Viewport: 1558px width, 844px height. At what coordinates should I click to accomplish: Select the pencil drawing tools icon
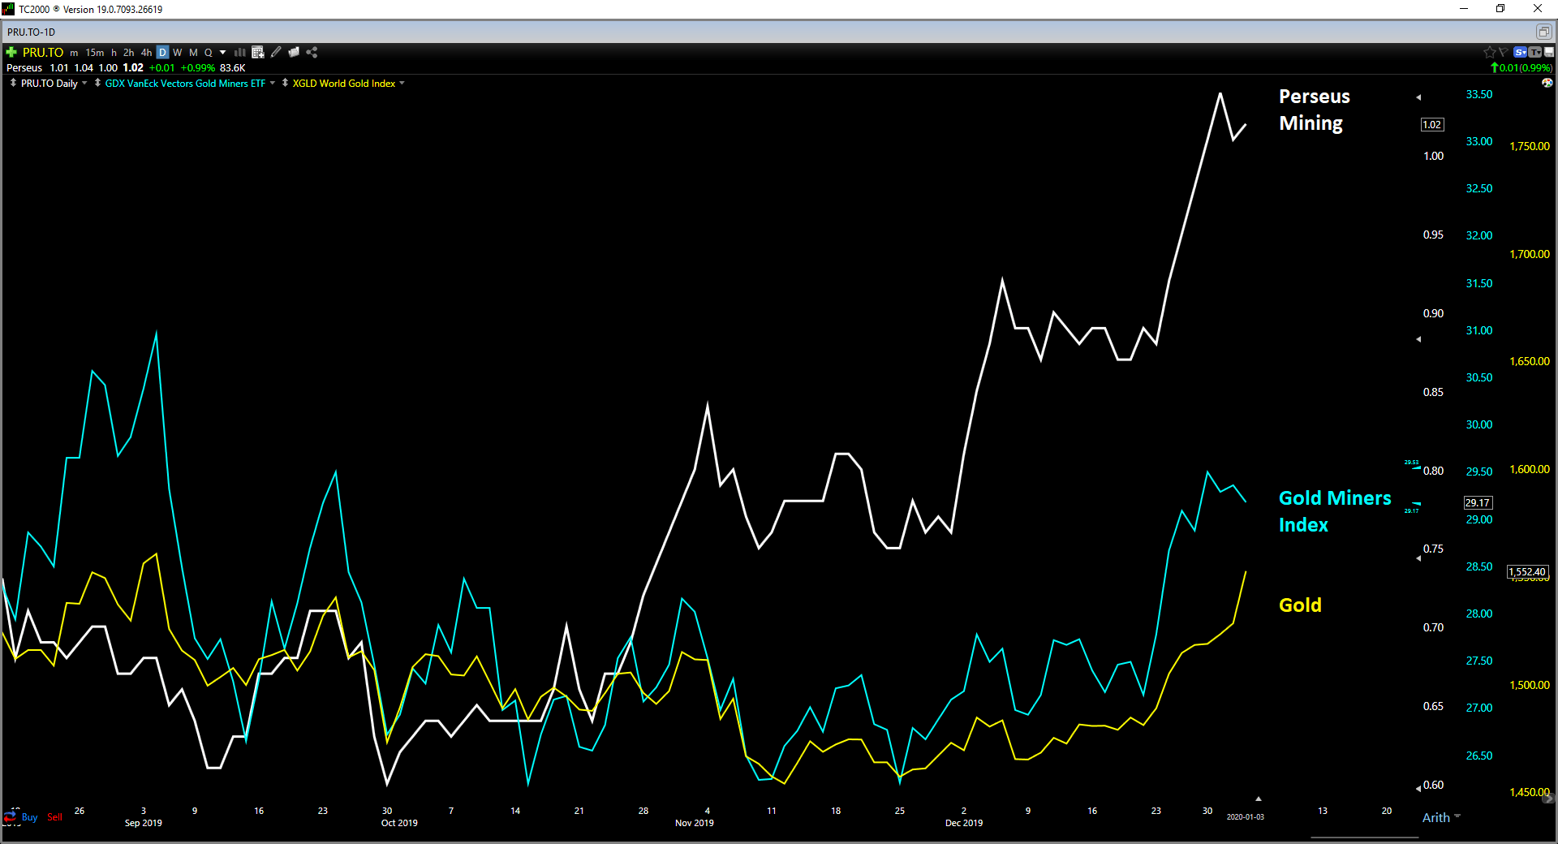[276, 52]
